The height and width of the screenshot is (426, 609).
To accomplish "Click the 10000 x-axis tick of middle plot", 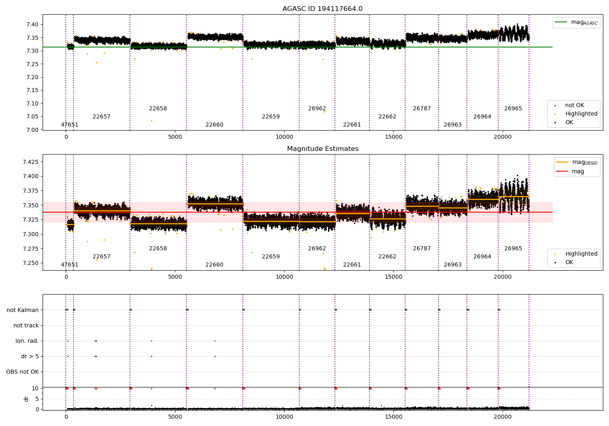I will [x=284, y=277].
